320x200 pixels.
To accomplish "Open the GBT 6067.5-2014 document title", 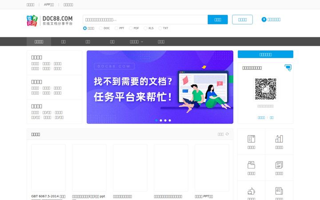I will 48,196.
